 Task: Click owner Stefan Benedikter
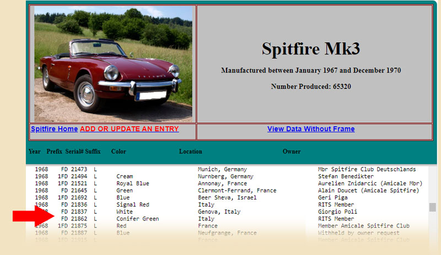tap(346, 176)
